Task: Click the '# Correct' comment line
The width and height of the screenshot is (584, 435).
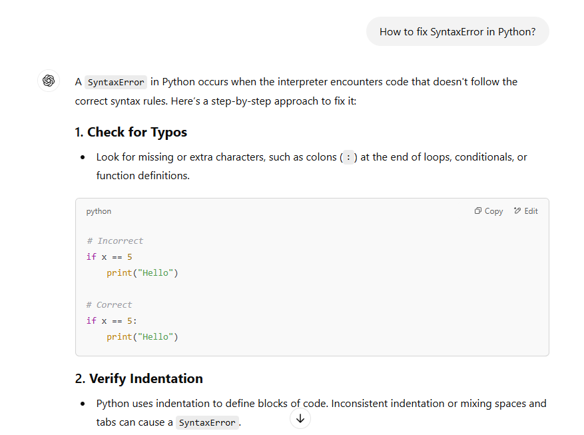Action: click(x=109, y=305)
